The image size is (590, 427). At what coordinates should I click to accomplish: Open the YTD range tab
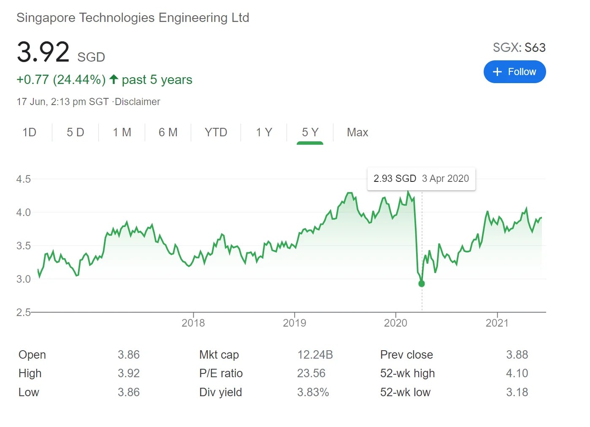pos(216,132)
